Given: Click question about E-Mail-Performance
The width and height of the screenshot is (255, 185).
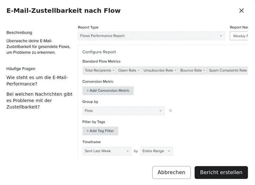Looking at the screenshot, I should [x=37, y=81].
